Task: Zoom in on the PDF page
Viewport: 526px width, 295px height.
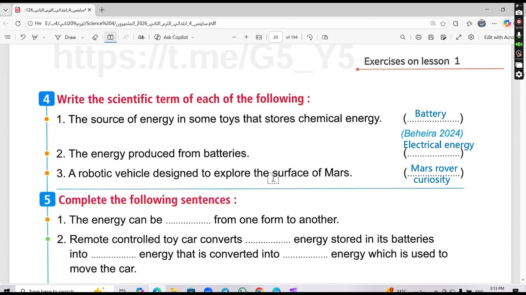Action: [x=246, y=37]
